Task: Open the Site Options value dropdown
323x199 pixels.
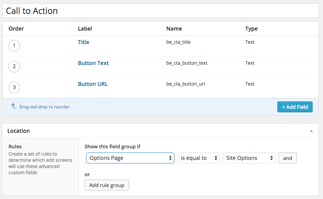Action: [249, 158]
